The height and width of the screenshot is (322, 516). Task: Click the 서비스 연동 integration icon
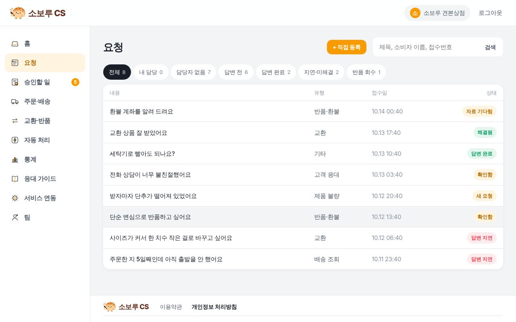click(x=15, y=198)
